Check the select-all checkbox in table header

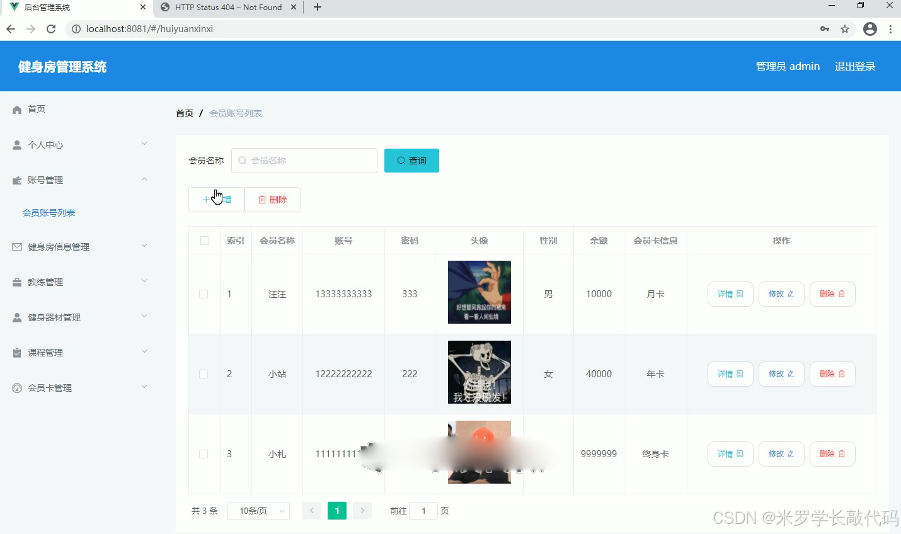(204, 240)
